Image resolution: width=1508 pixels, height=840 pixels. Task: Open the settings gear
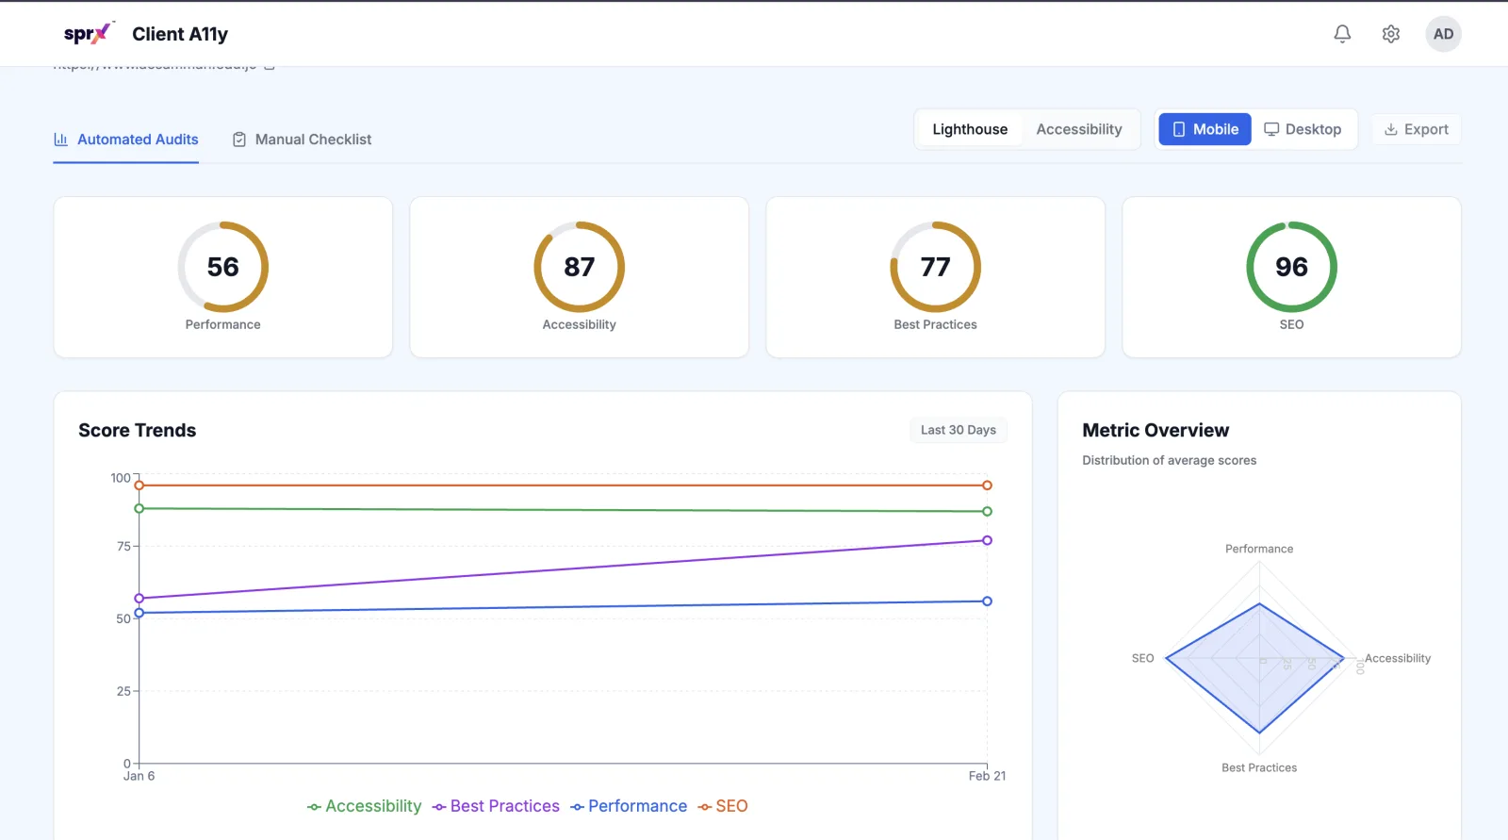point(1391,34)
